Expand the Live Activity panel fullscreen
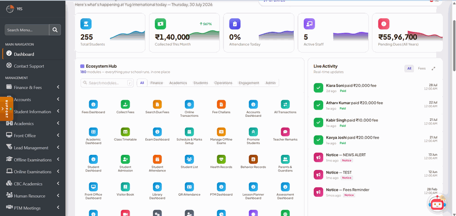Screen dimensions: 456x216 pyautogui.click(x=433, y=68)
